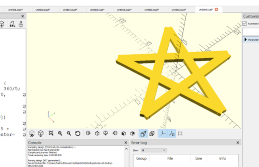Click the Export as STL icon
Viewport: 259px width, 167px height.
(12, 24)
